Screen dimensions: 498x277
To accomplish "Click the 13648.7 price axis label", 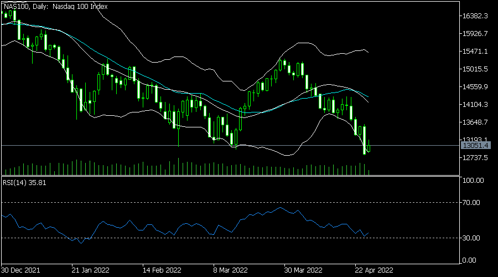I will (475, 122).
